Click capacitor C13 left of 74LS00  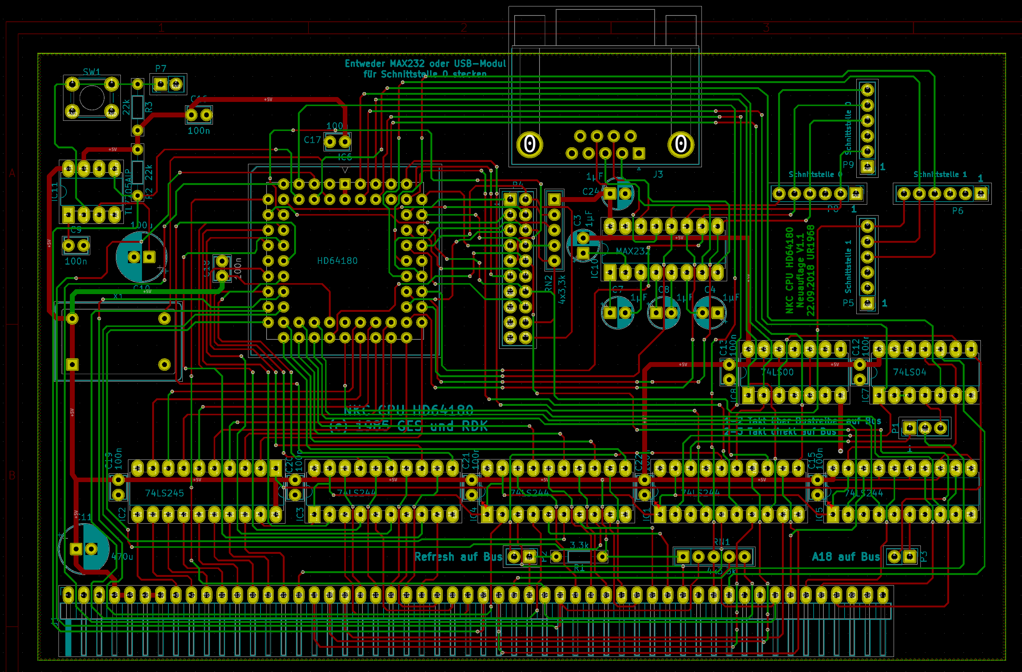click(x=729, y=372)
